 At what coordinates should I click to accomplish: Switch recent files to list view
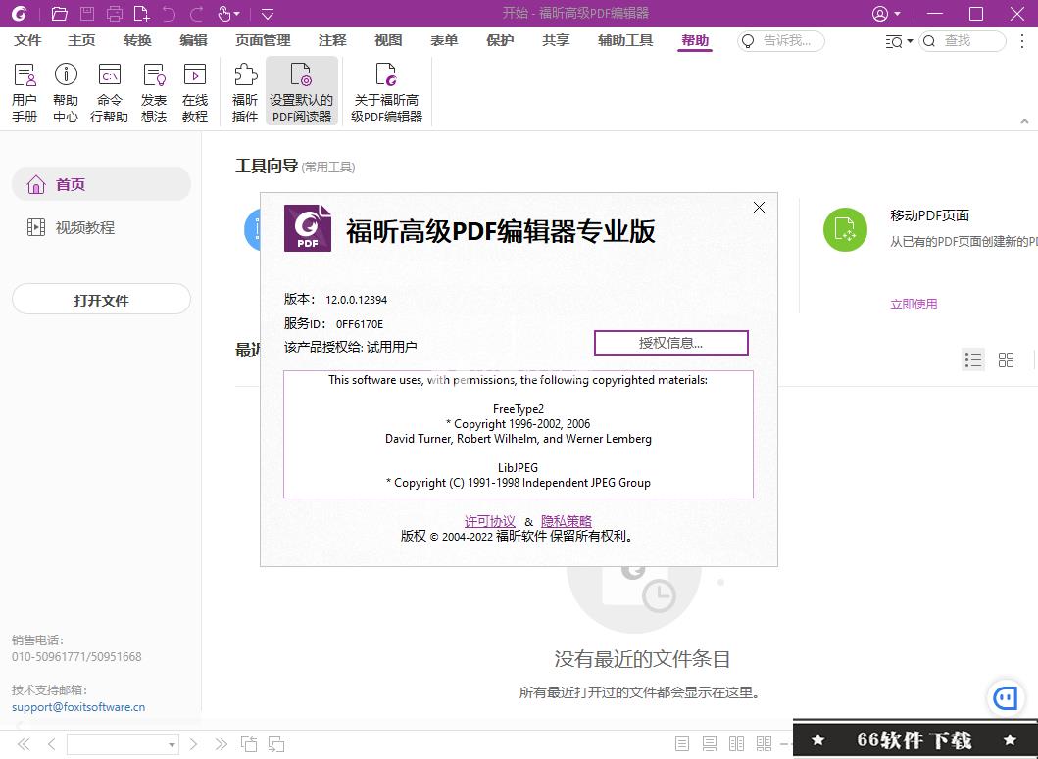click(x=973, y=359)
